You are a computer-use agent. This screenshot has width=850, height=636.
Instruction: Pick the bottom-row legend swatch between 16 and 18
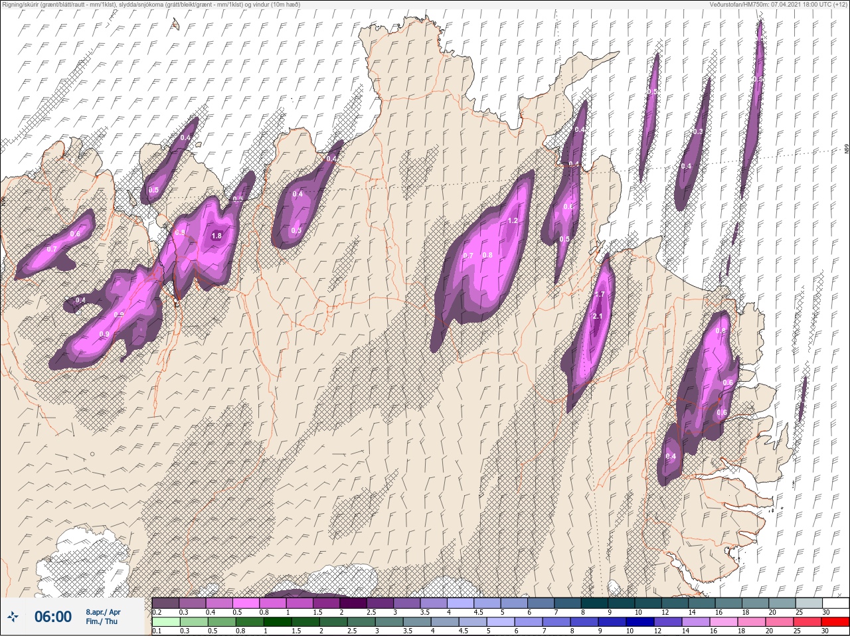[x=724, y=622]
